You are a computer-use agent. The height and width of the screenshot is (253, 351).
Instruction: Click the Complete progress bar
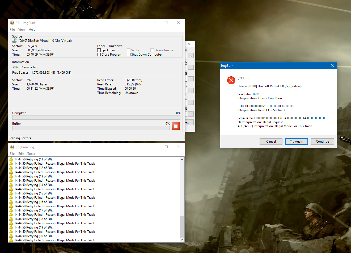tap(96, 117)
